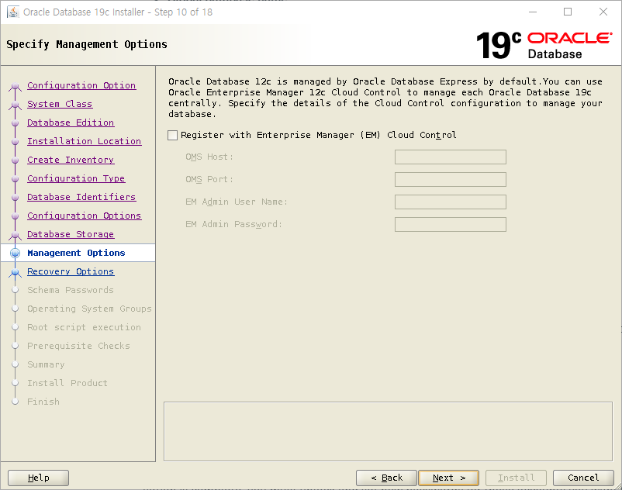Click the Configuration Option step bullet icon
622x490 pixels.
tap(15, 86)
